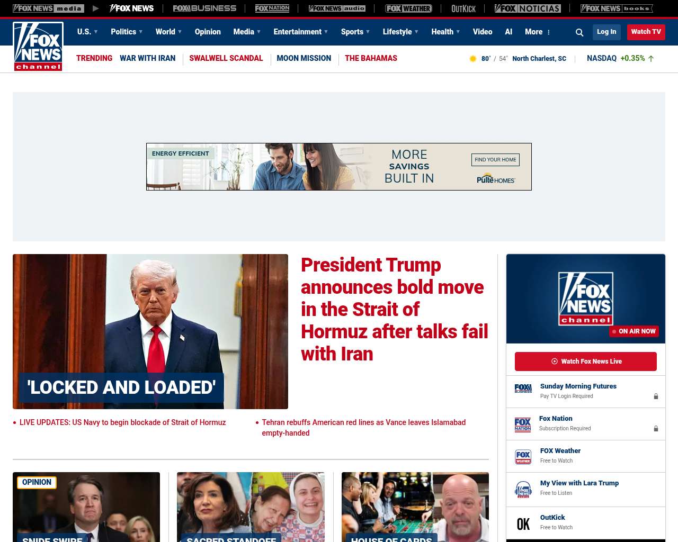The height and width of the screenshot is (542, 678).
Task: Open the Opinion story thumbnail with Kavanaugh
Action: (x=86, y=507)
